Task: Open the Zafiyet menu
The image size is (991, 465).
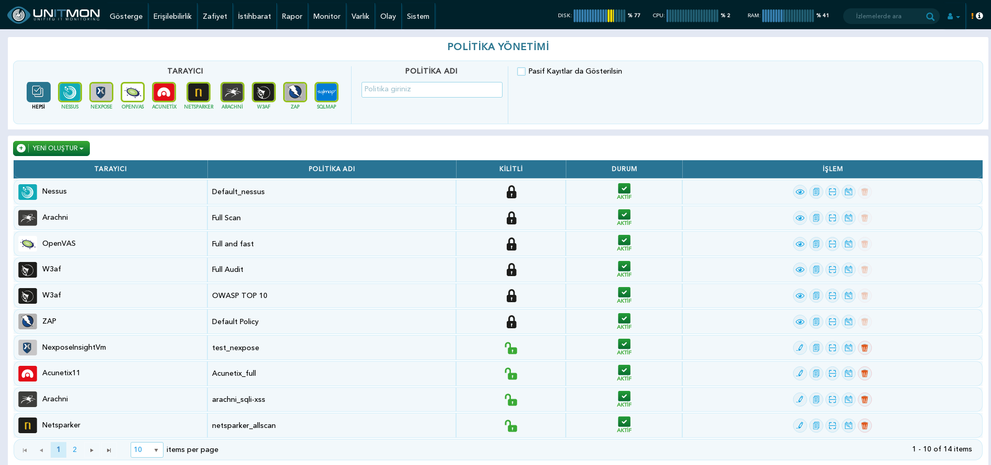Action: pos(215,16)
